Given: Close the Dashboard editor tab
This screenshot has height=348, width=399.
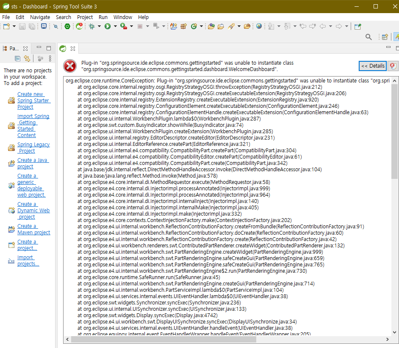Looking at the screenshot, I should click(x=73, y=49).
